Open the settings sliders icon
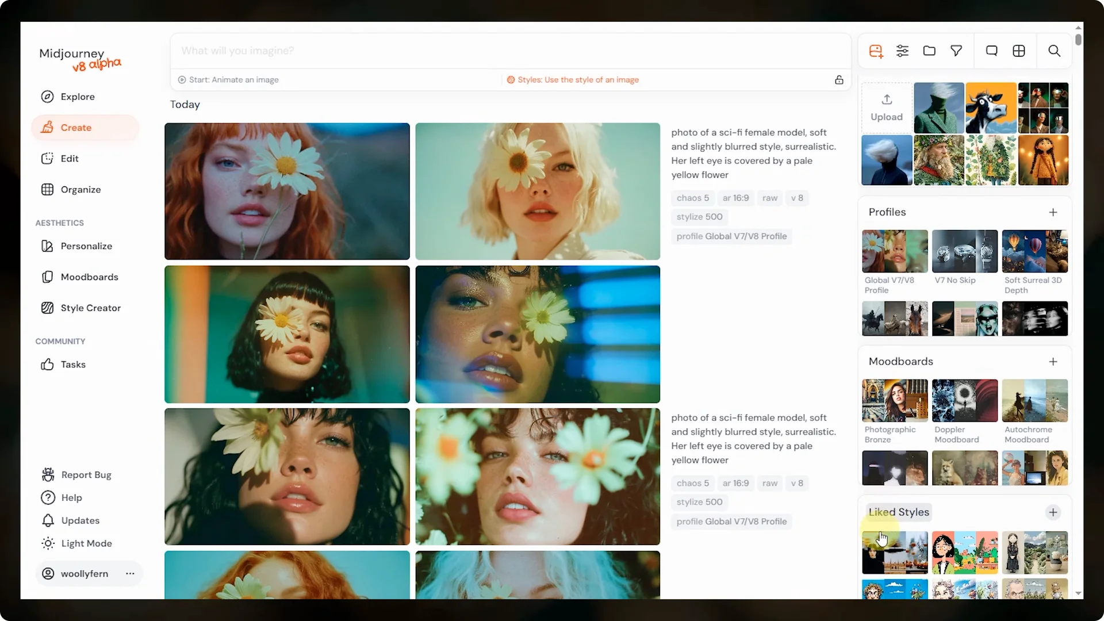Image resolution: width=1104 pixels, height=621 pixels. (x=902, y=51)
